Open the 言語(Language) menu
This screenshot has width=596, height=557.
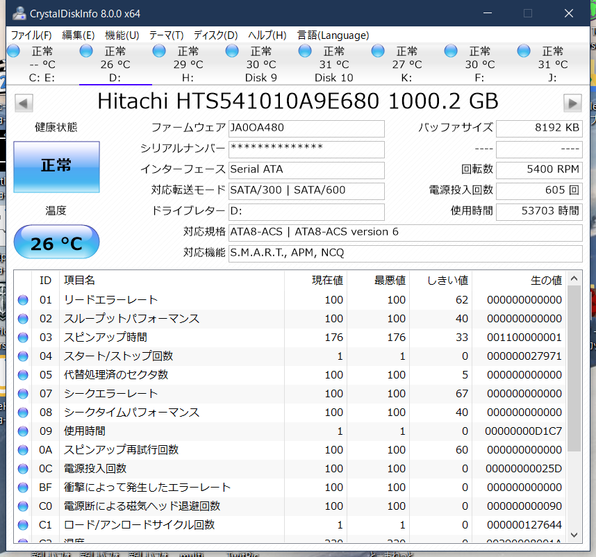pos(333,35)
